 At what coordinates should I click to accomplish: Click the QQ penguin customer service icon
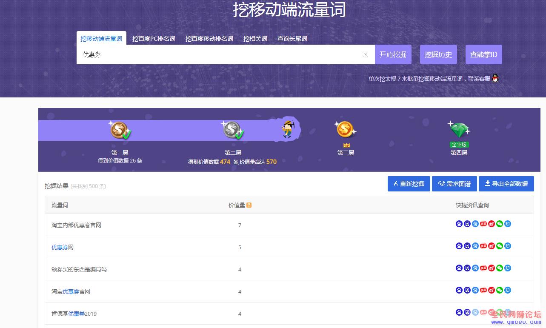coord(495,78)
